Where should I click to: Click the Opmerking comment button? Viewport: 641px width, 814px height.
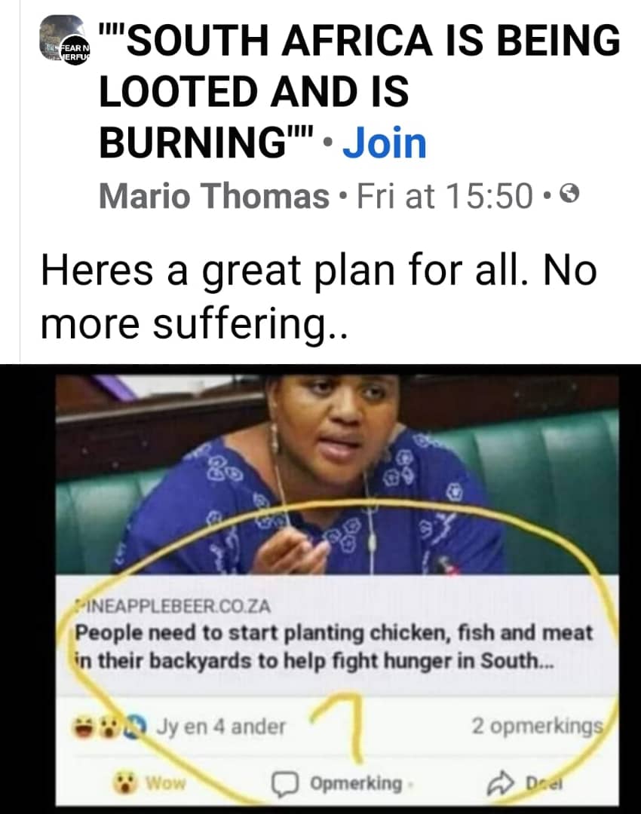coord(338,783)
